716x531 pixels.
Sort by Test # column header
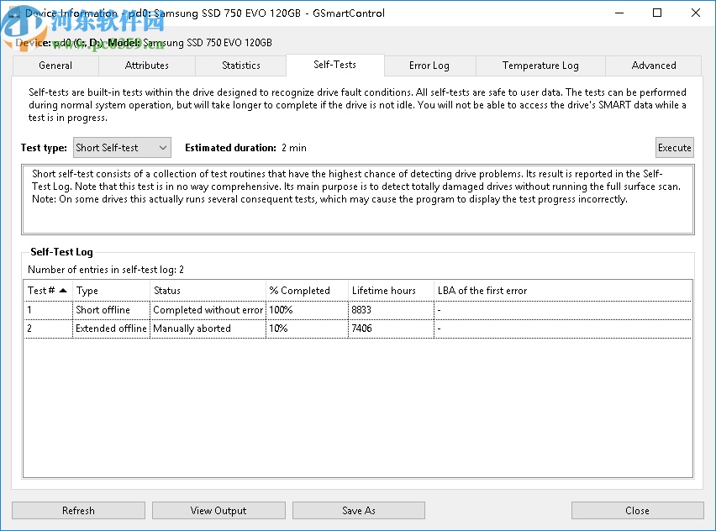point(48,291)
